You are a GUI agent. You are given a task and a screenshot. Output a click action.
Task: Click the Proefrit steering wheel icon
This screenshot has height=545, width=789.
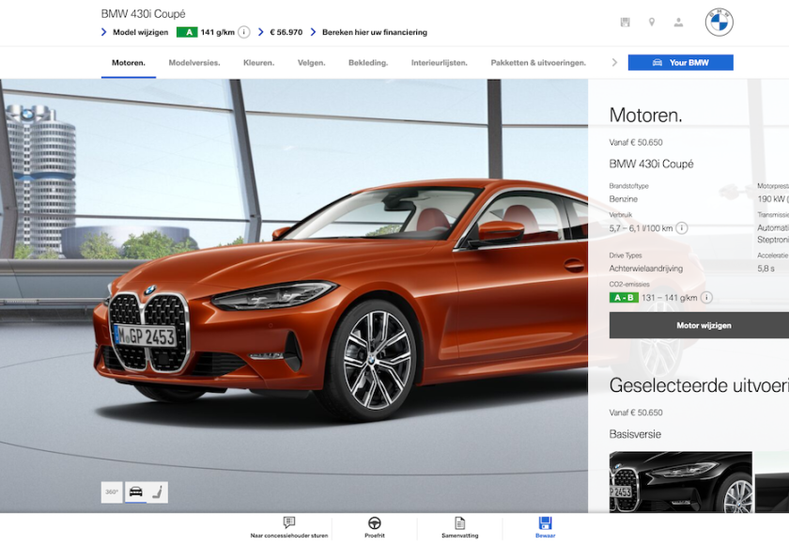[375, 522]
